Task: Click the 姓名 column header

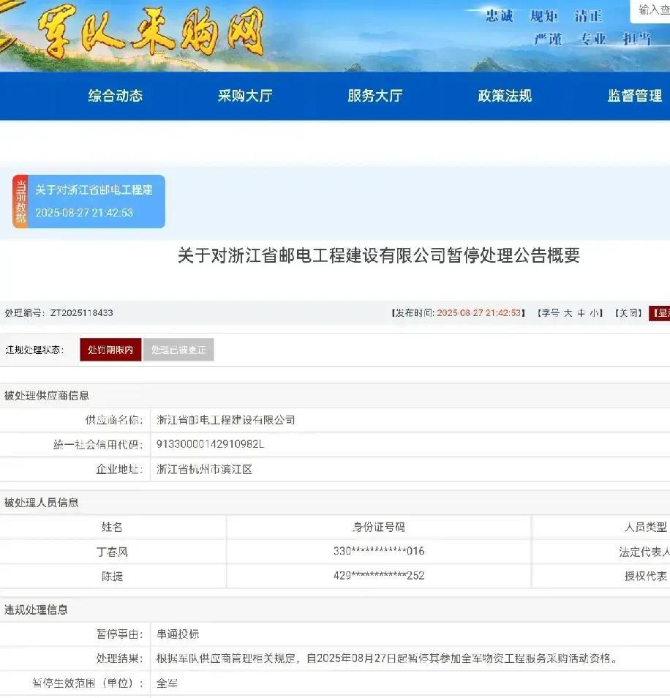Action: point(112,527)
